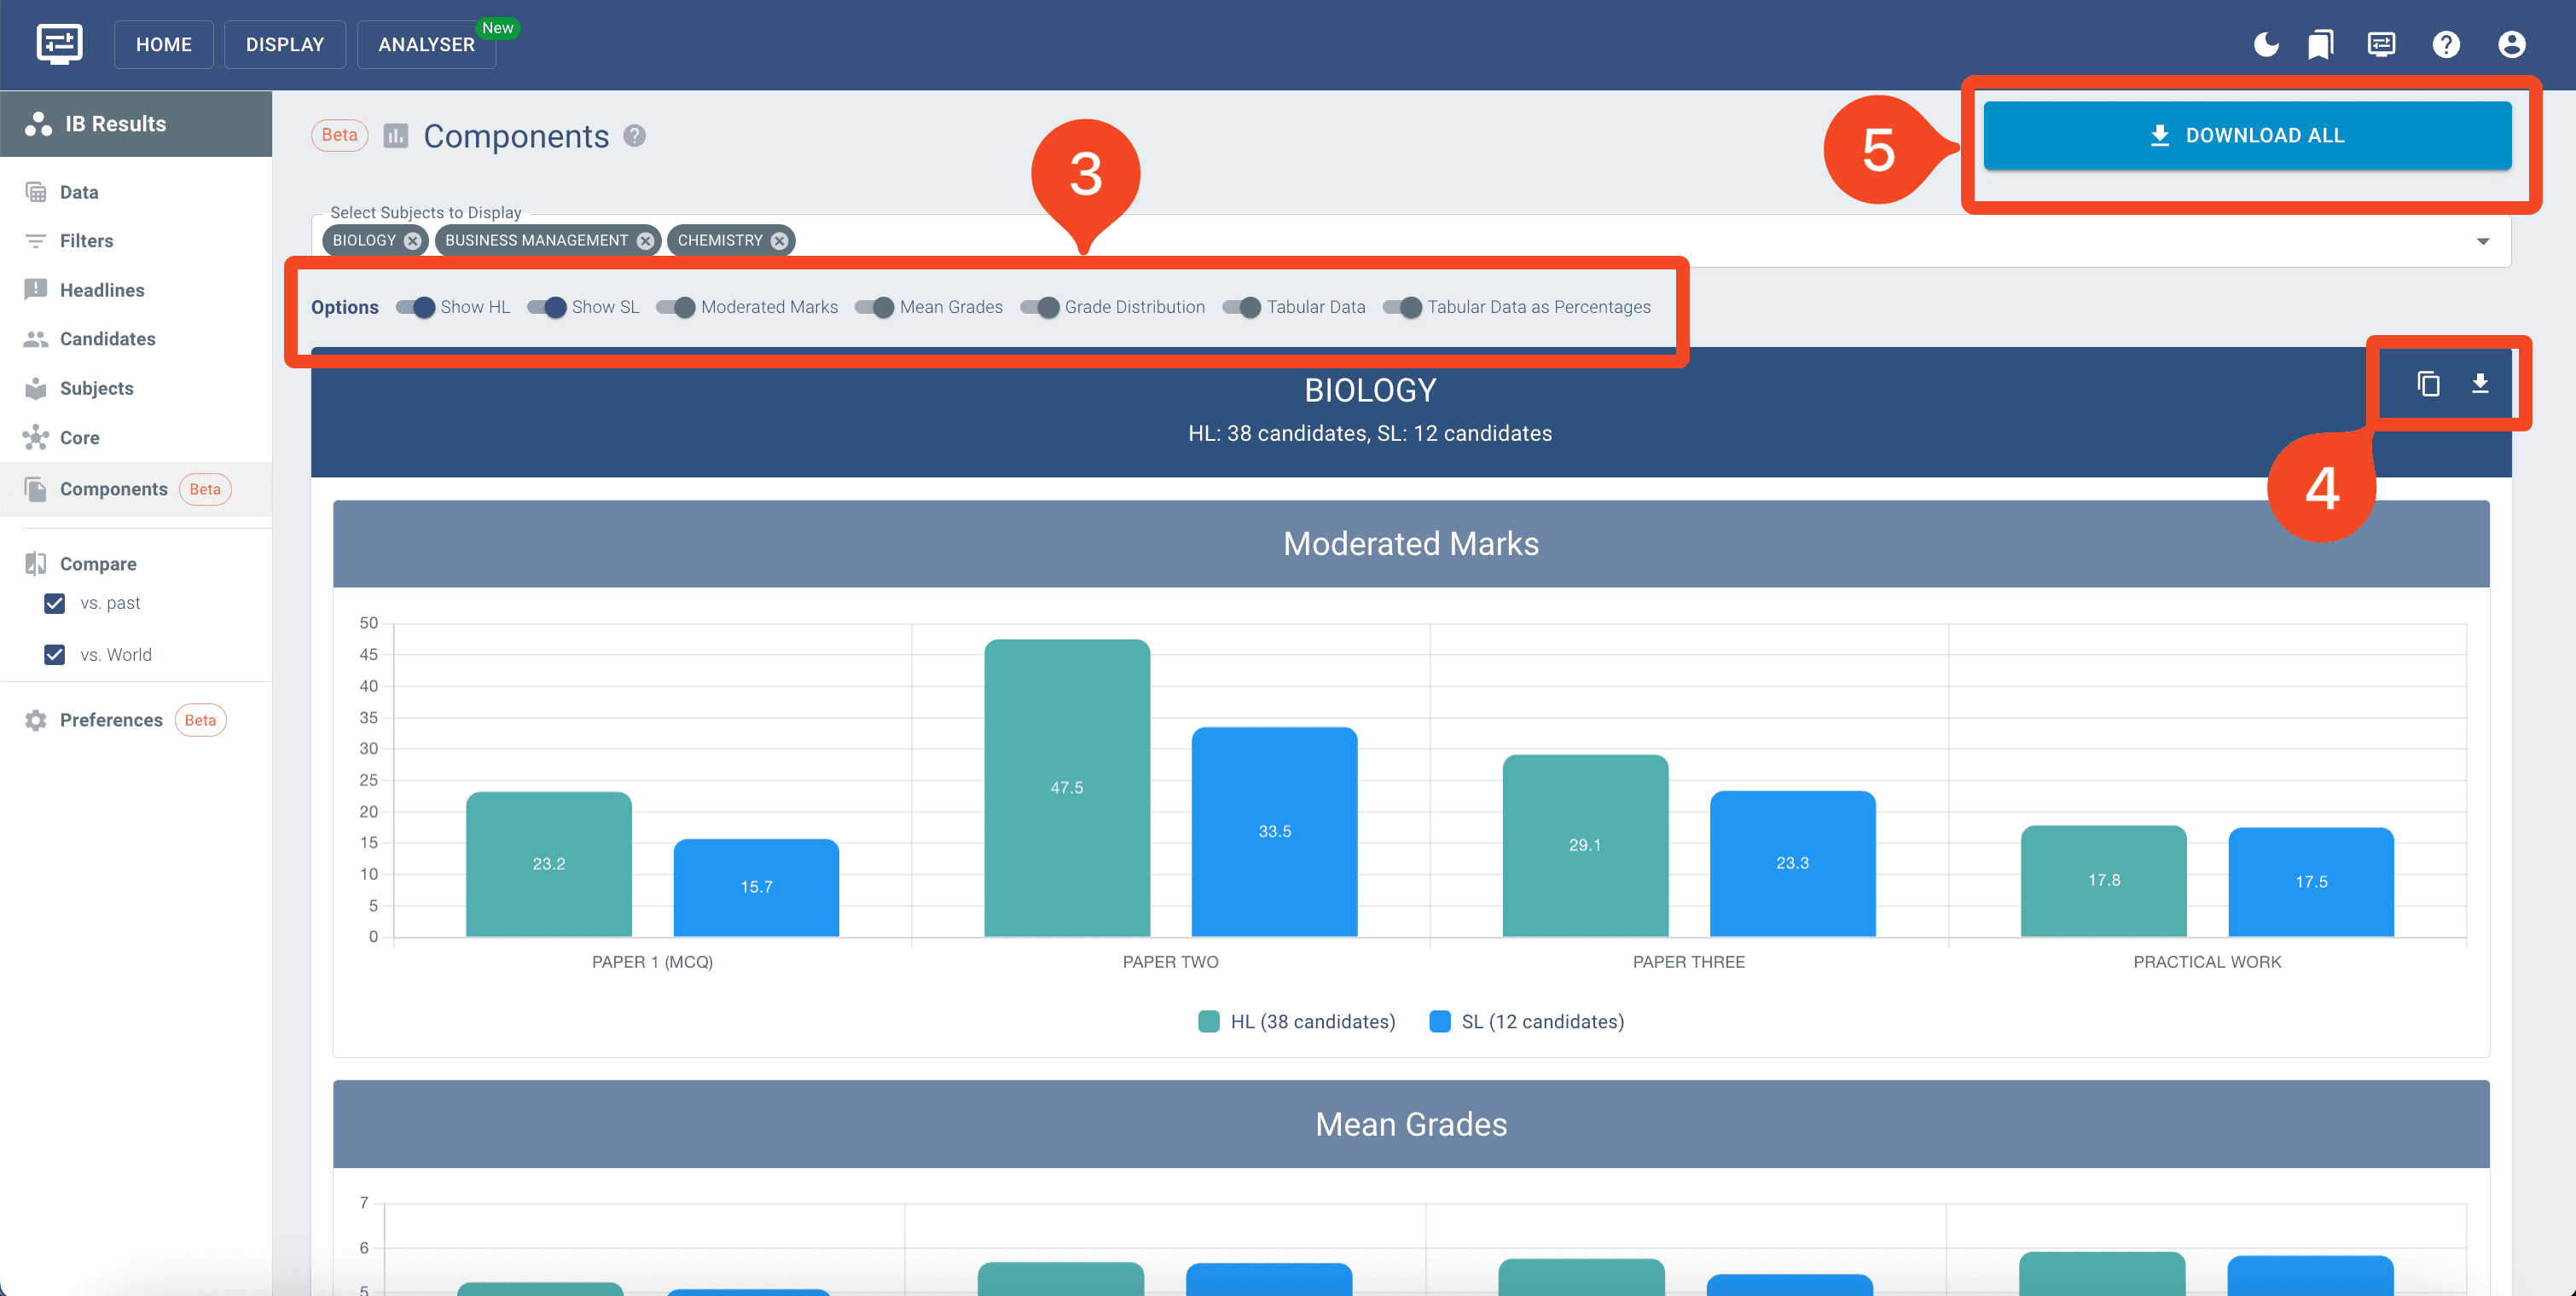Open the user account icon
The width and height of the screenshot is (2576, 1296).
point(2511,44)
